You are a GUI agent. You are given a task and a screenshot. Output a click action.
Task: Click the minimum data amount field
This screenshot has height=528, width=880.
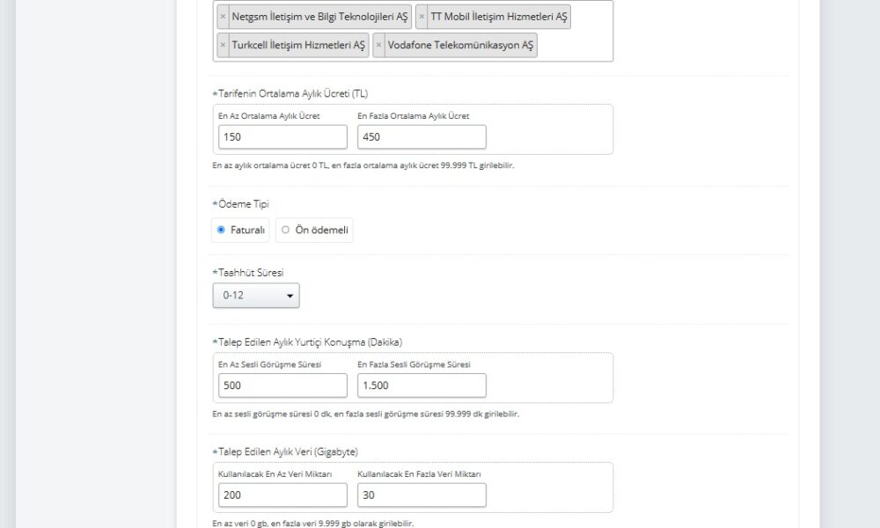tap(282, 495)
